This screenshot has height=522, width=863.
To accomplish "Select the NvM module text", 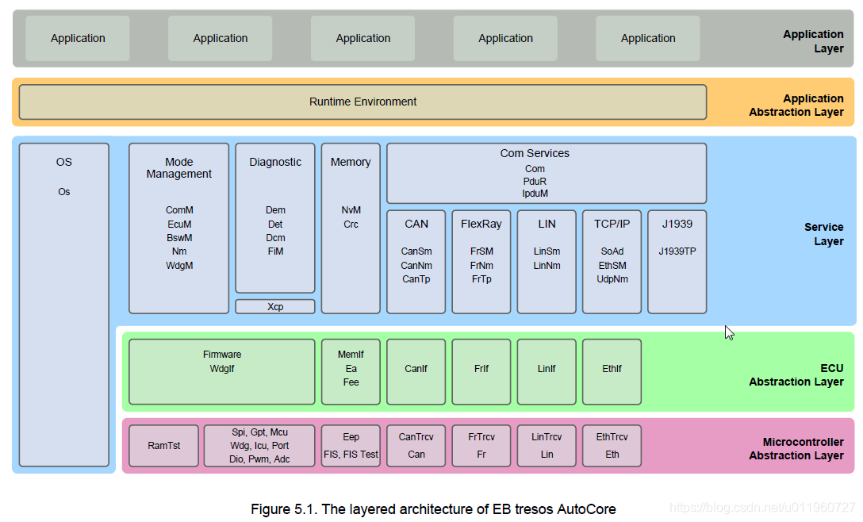I will [351, 210].
